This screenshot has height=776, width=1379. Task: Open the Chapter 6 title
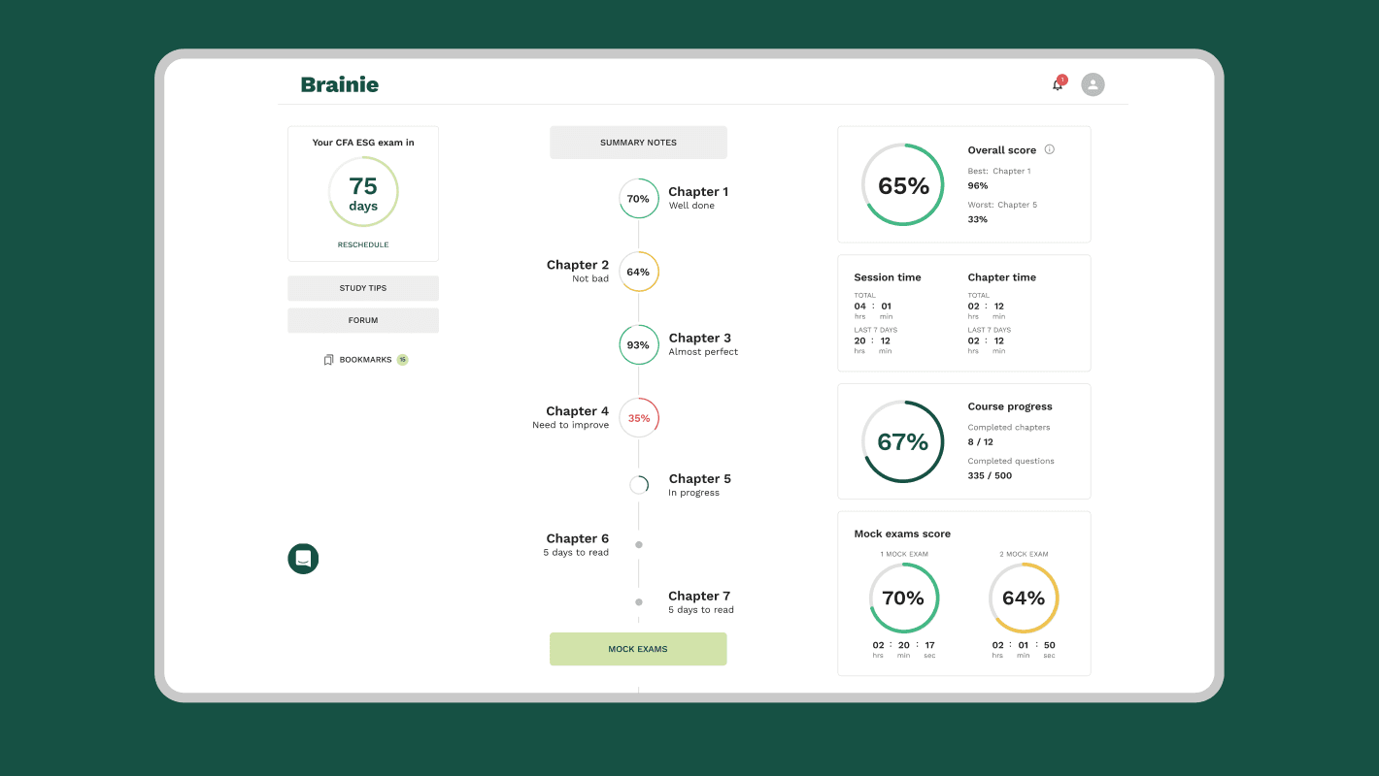tap(578, 538)
